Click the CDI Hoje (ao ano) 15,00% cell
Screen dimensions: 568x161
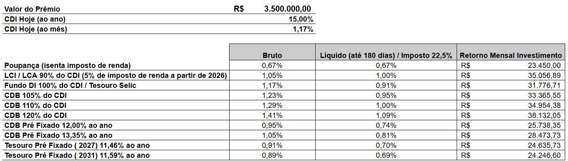point(301,19)
